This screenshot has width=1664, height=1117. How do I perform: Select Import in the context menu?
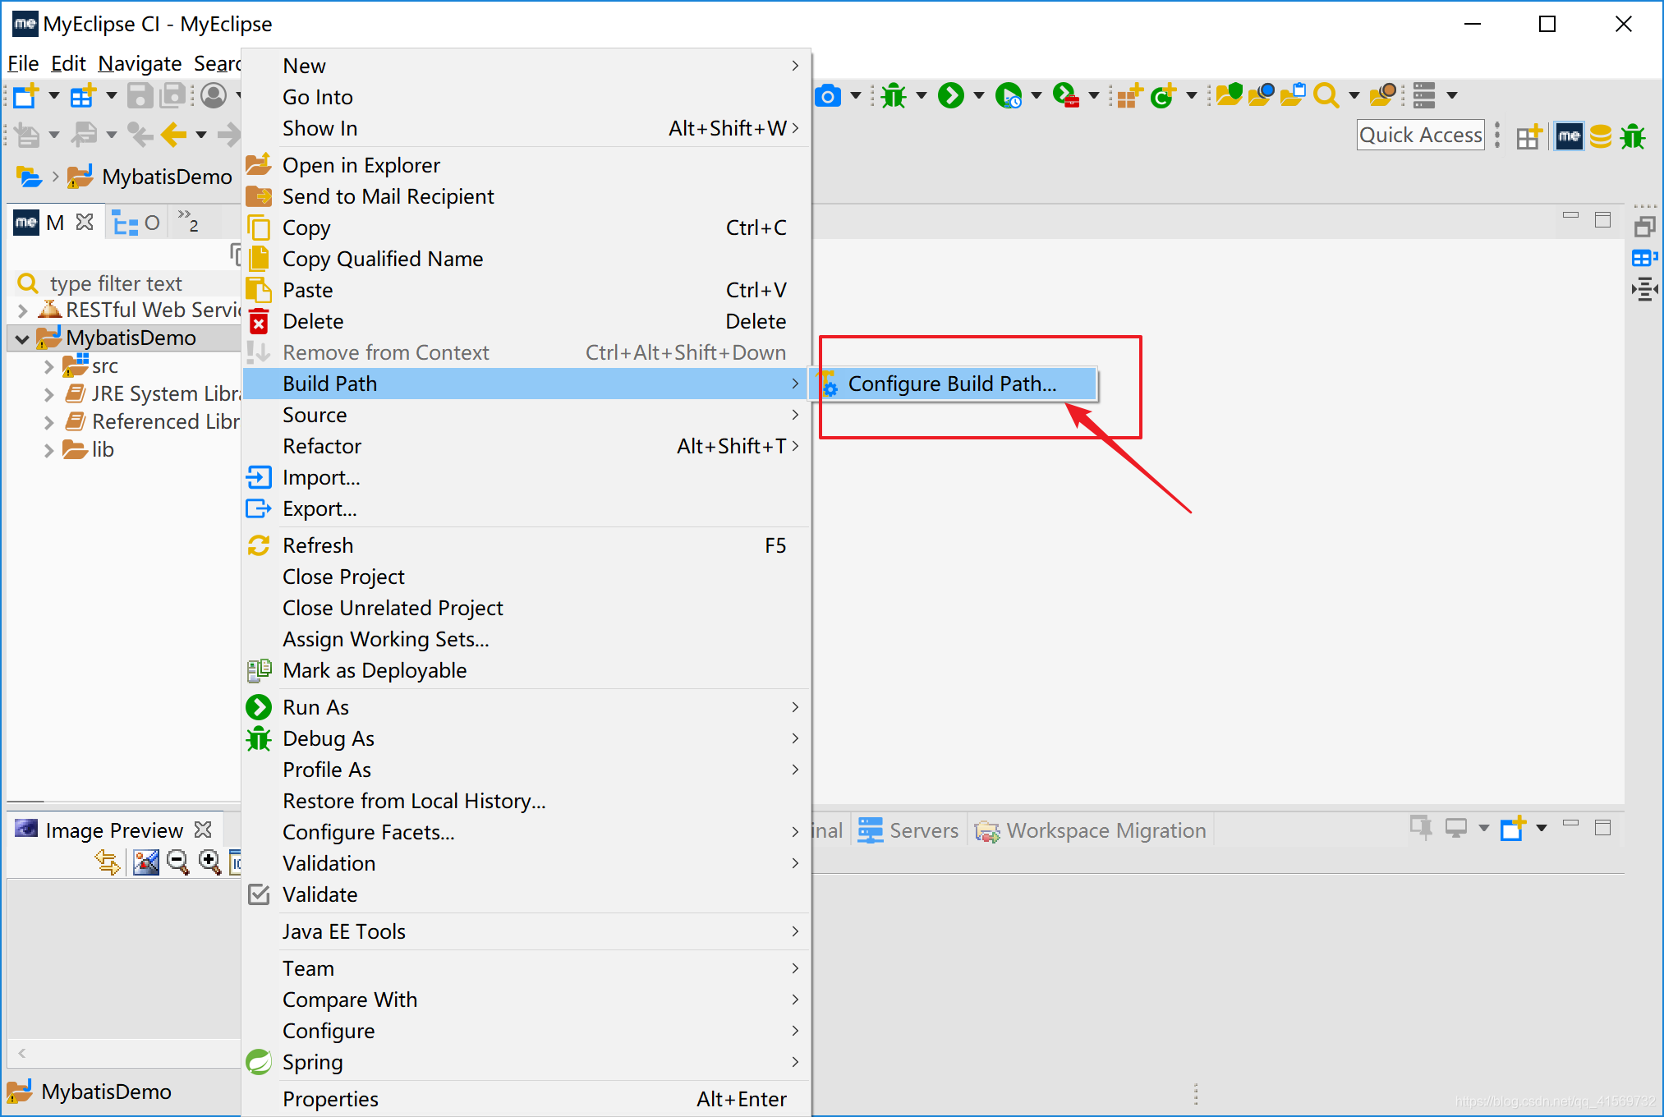(526, 477)
